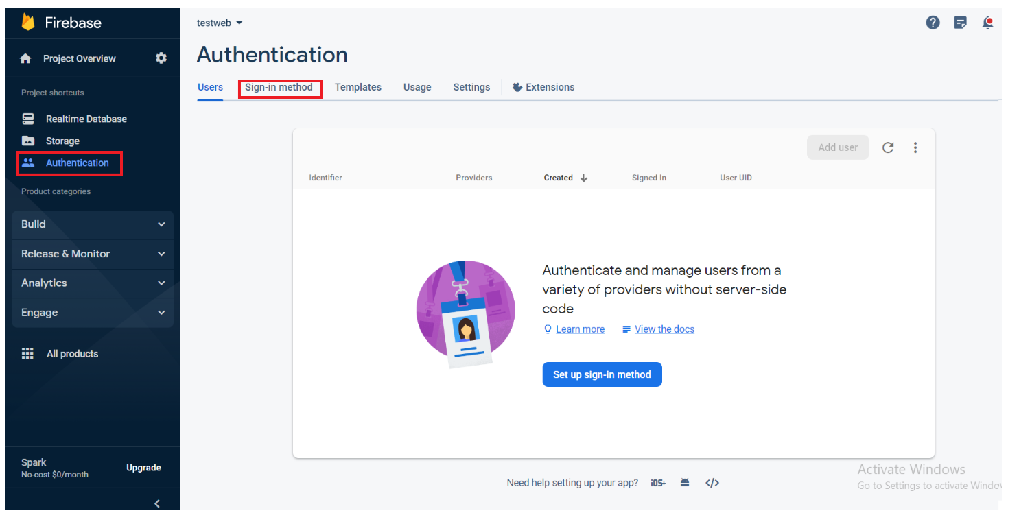The height and width of the screenshot is (513, 1019).
Task: Click the Project Overview home icon
Action: coord(26,59)
